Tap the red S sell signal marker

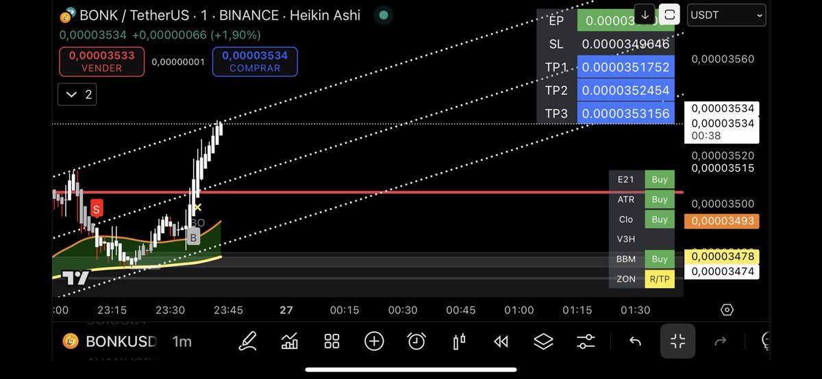[x=97, y=209]
